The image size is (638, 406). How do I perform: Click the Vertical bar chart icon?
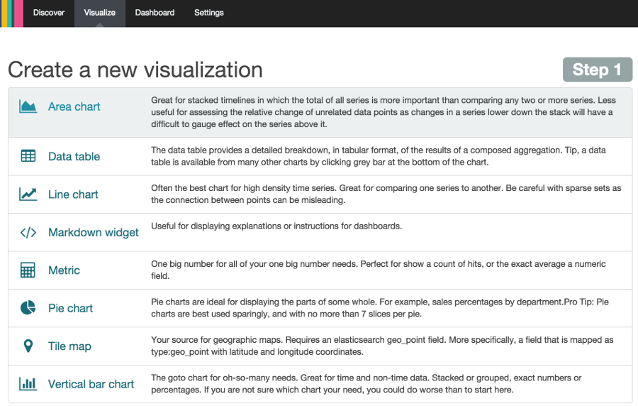(x=28, y=384)
